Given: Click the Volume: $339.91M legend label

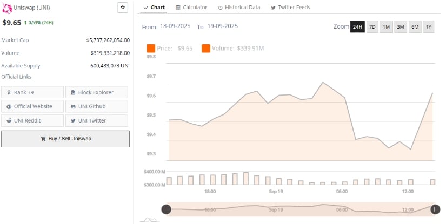Looking at the screenshot, I should point(238,48).
